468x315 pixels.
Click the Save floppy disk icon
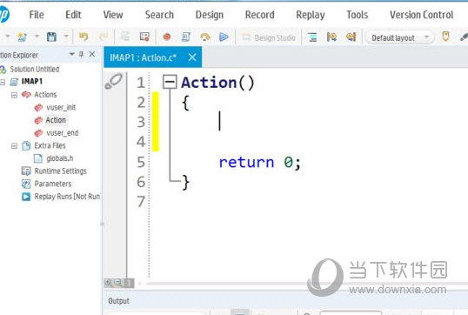click(x=51, y=37)
